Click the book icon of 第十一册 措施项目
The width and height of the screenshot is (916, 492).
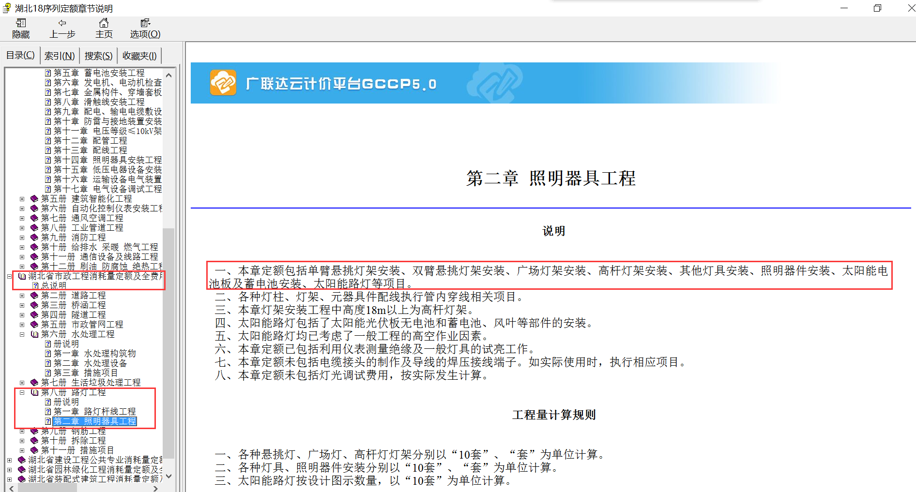(x=34, y=450)
